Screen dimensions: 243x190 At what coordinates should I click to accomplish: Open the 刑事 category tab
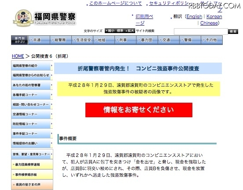(125, 40)
